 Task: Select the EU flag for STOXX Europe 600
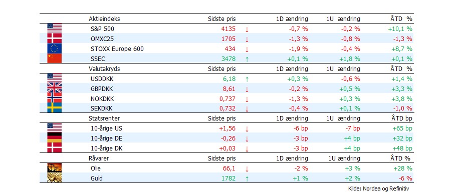click(54, 48)
